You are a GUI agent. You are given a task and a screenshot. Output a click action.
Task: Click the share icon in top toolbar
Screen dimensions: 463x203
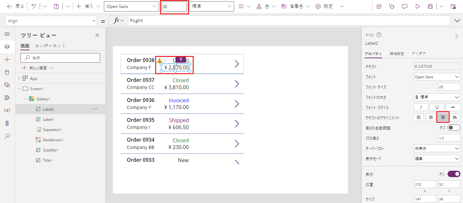(x=379, y=6)
